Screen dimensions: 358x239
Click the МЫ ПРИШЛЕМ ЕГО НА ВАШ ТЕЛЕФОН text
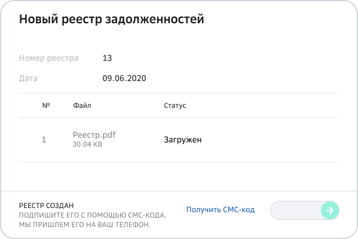pos(85,225)
